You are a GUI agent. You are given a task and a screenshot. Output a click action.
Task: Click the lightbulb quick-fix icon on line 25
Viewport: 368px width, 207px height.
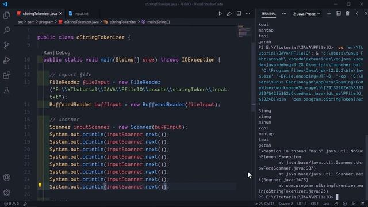[40, 185]
